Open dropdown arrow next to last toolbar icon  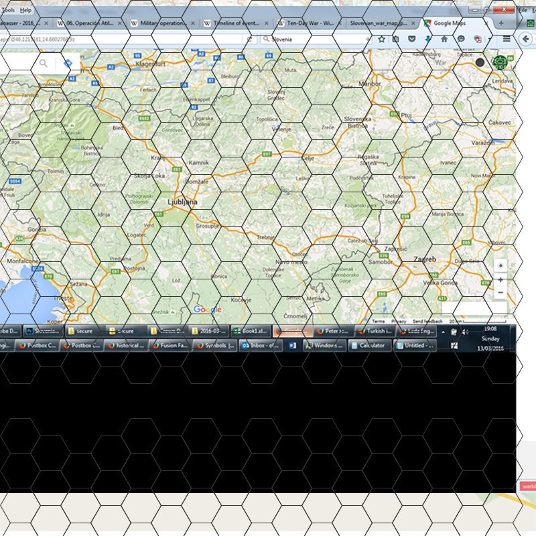(x=490, y=40)
